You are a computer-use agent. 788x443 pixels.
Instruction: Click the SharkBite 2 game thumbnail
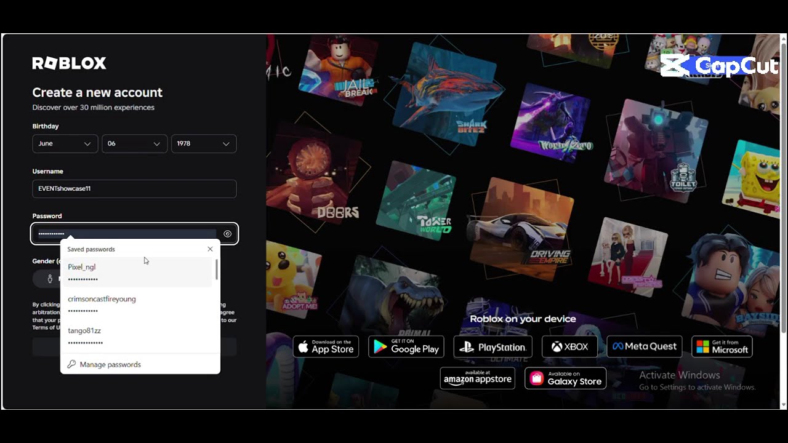[444, 94]
